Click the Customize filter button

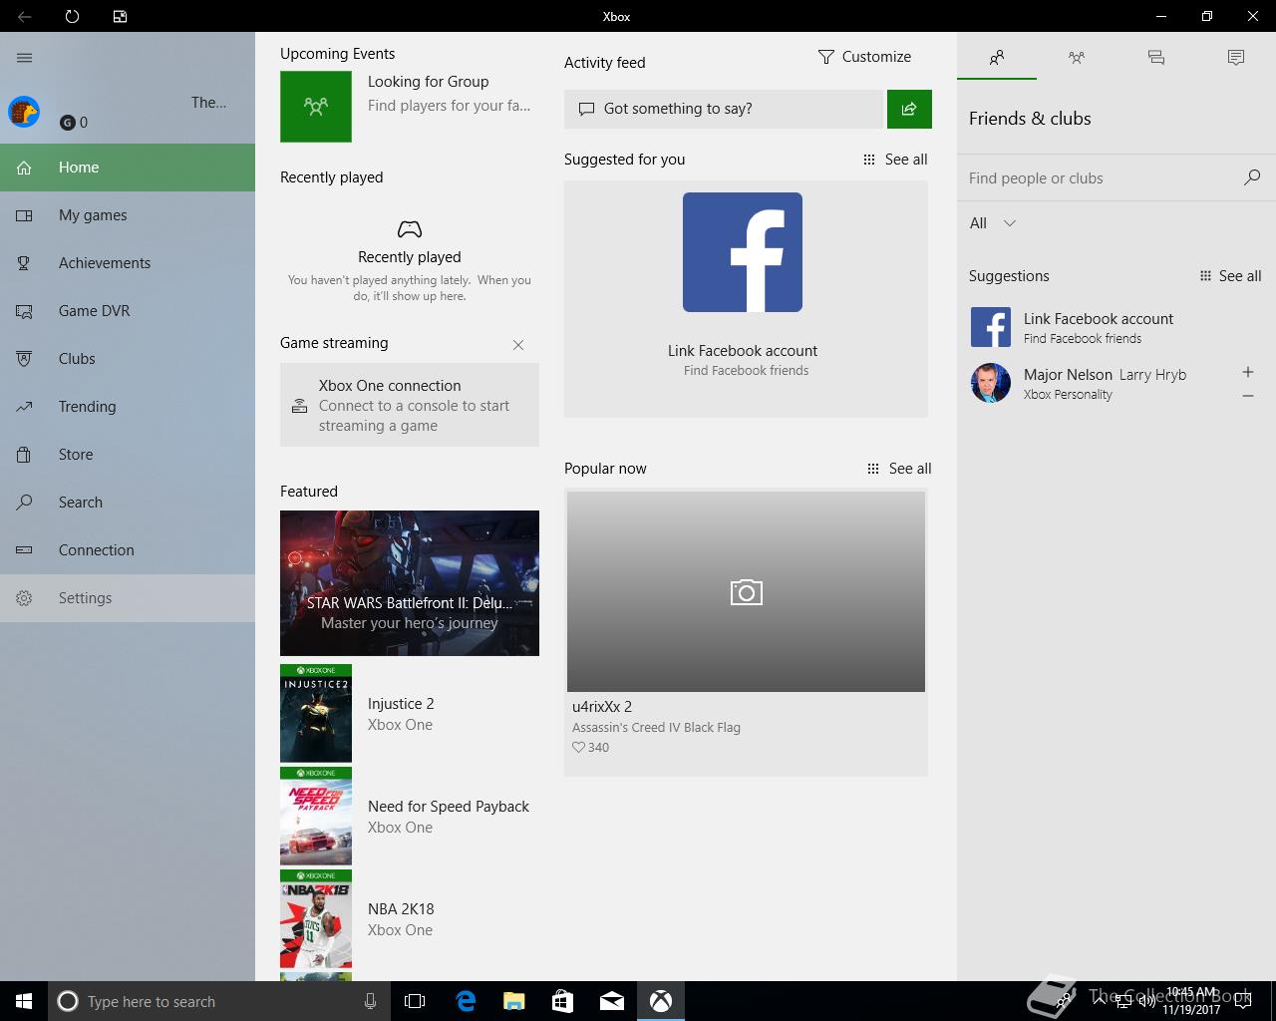pos(864,57)
